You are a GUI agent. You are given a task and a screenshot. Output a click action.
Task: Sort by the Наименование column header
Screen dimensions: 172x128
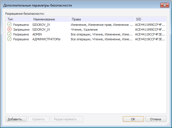click(50, 19)
